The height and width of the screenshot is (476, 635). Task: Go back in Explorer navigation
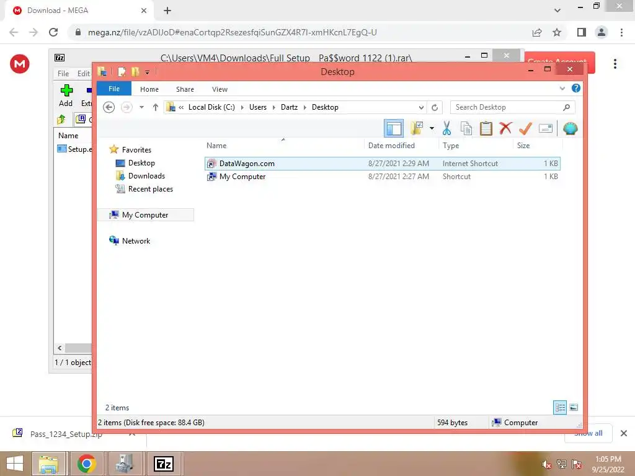click(x=109, y=107)
